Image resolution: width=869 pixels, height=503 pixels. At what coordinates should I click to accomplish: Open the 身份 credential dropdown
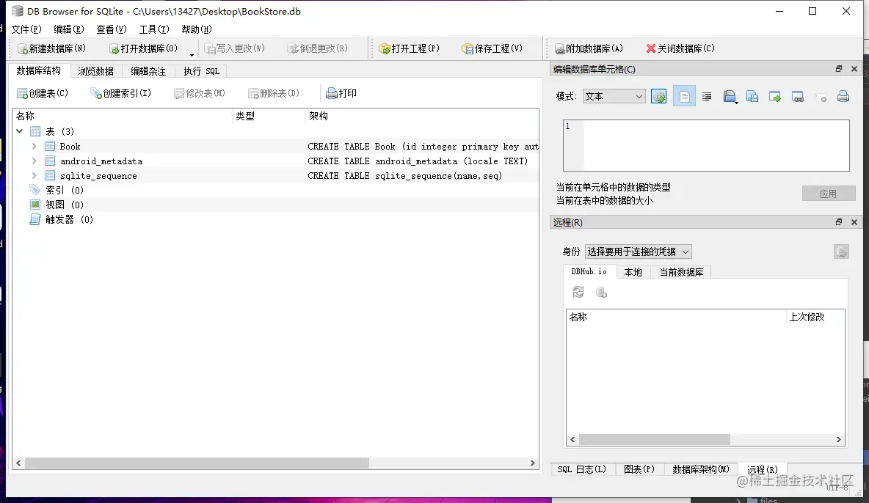(638, 251)
